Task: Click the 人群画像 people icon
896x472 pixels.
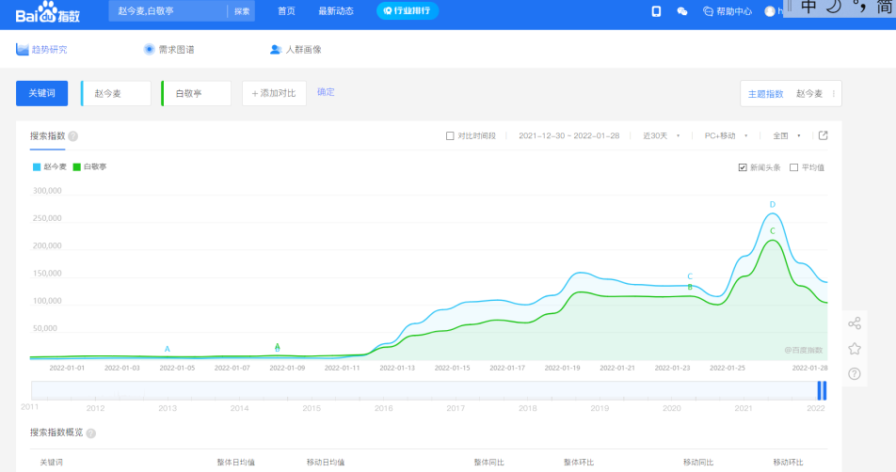Action: click(276, 50)
